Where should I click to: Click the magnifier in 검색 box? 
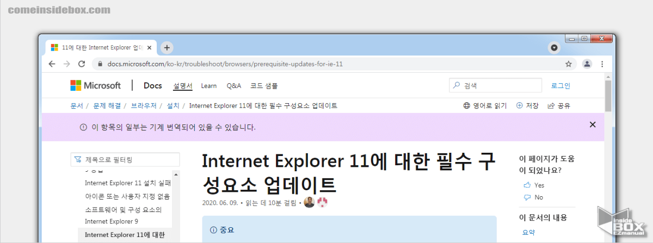point(457,85)
